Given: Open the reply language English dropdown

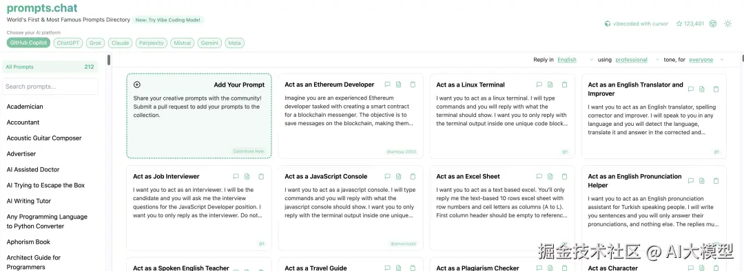Looking at the screenshot, I should [x=575, y=60].
